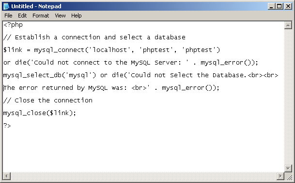Click the vertical scrollbar track
Viewport: 295px width, 183px height.
point(288,97)
